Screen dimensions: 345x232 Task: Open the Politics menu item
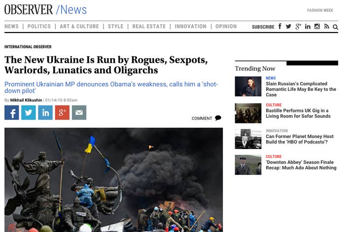(39, 27)
